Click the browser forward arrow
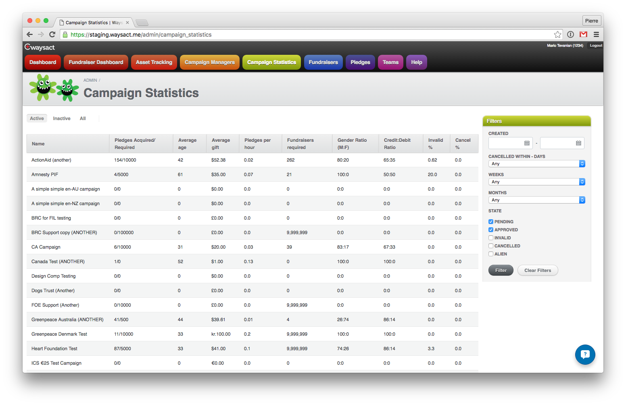 [41, 34]
